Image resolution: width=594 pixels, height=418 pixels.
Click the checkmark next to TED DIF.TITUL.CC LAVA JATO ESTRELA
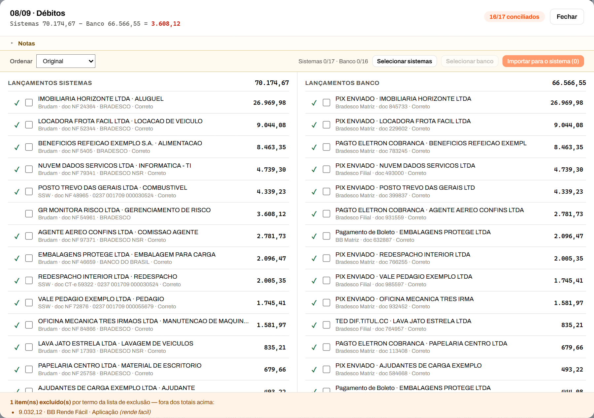pyautogui.click(x=314, y=325)
